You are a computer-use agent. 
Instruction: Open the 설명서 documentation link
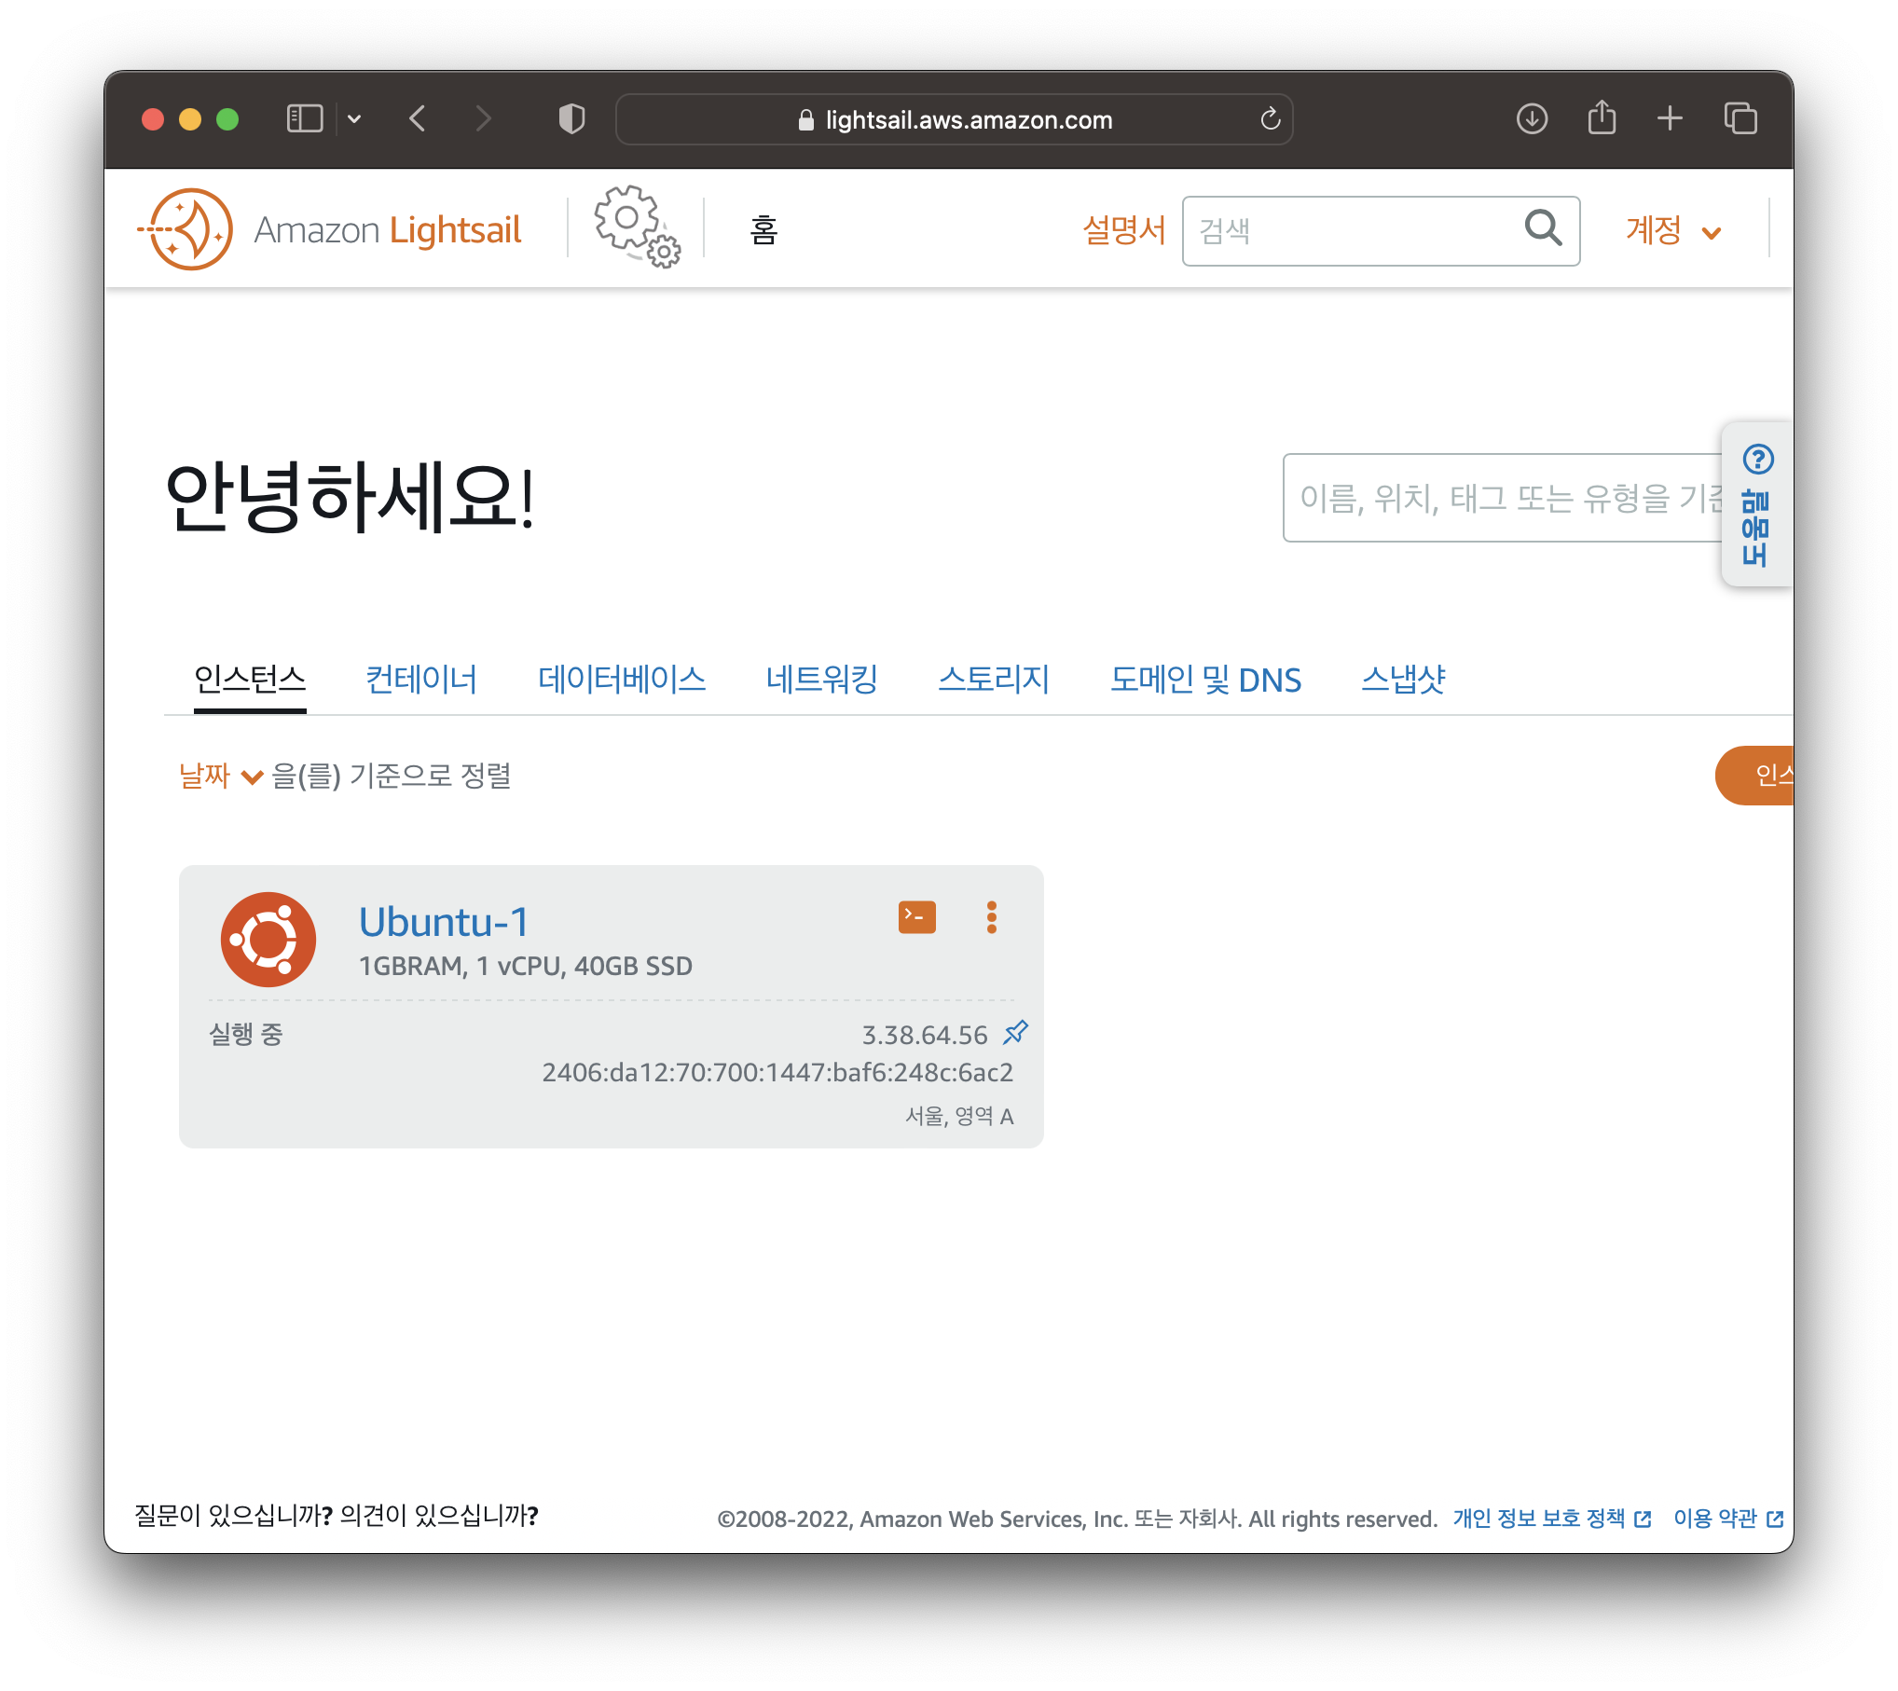[1123, 230]
